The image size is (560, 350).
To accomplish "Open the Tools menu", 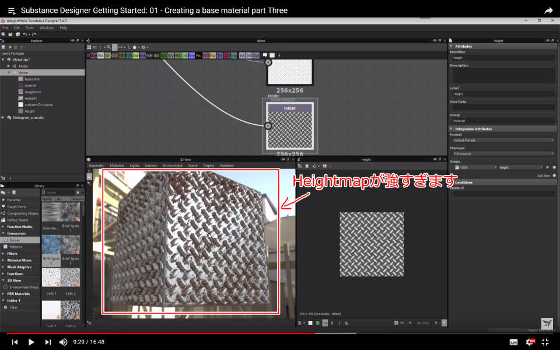I will (x=30, y=27).
